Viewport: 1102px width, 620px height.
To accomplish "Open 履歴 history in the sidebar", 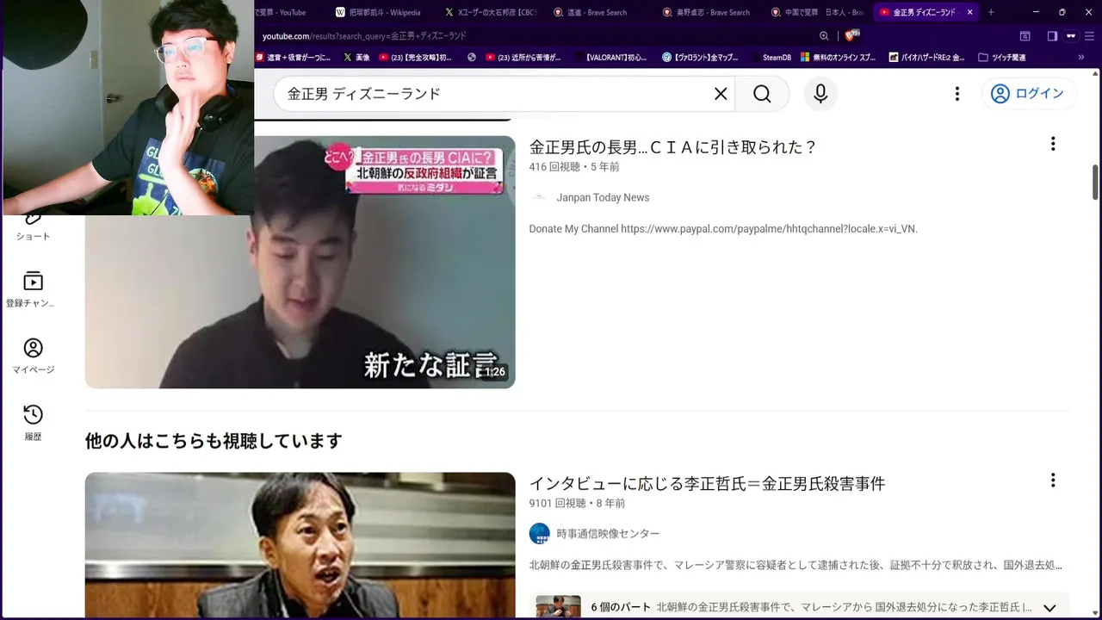I will click(x=33, y=423).
